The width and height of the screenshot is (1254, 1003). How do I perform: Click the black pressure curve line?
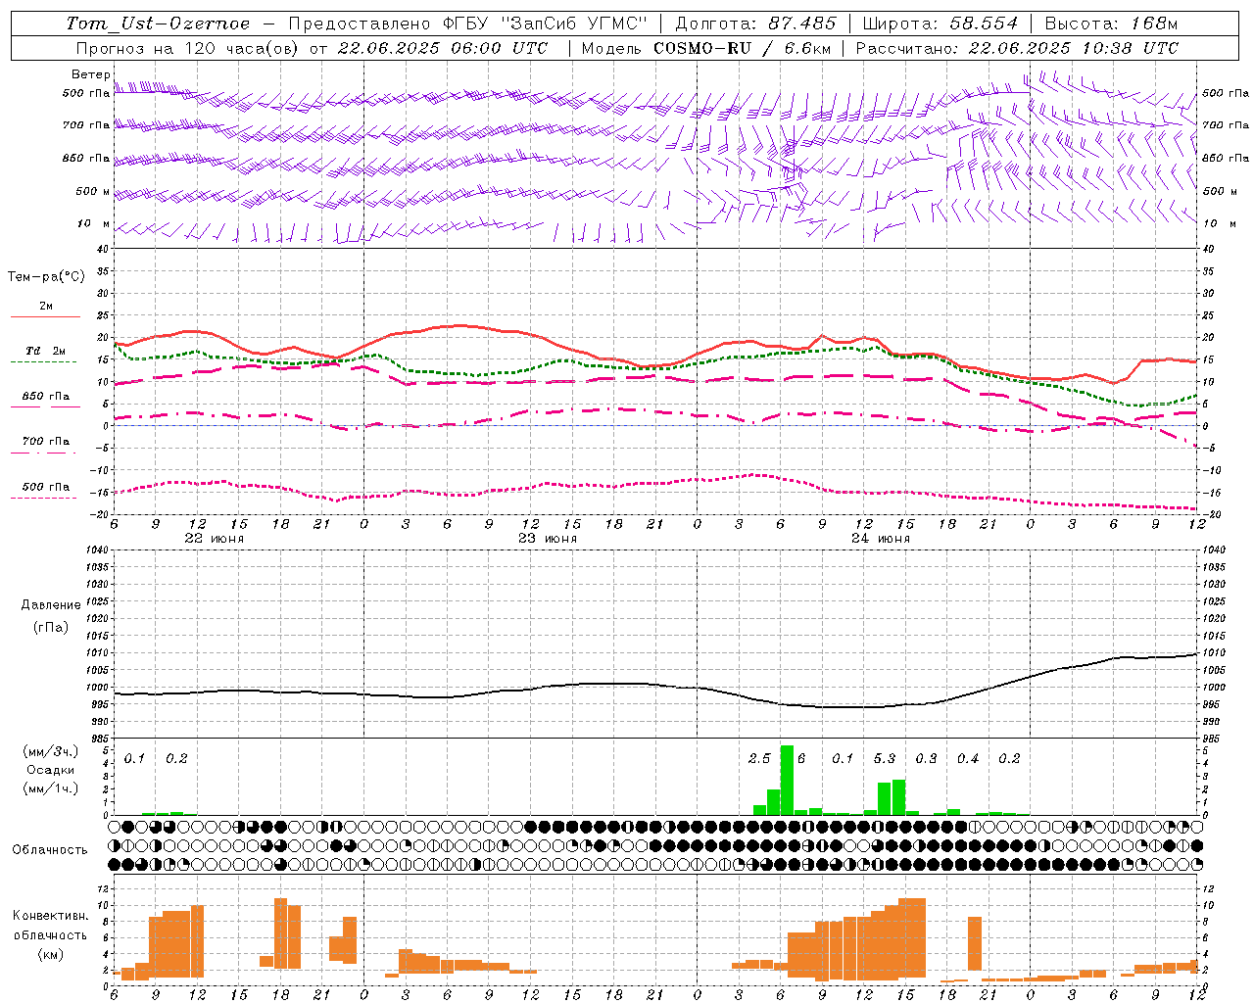click(656, 686)
